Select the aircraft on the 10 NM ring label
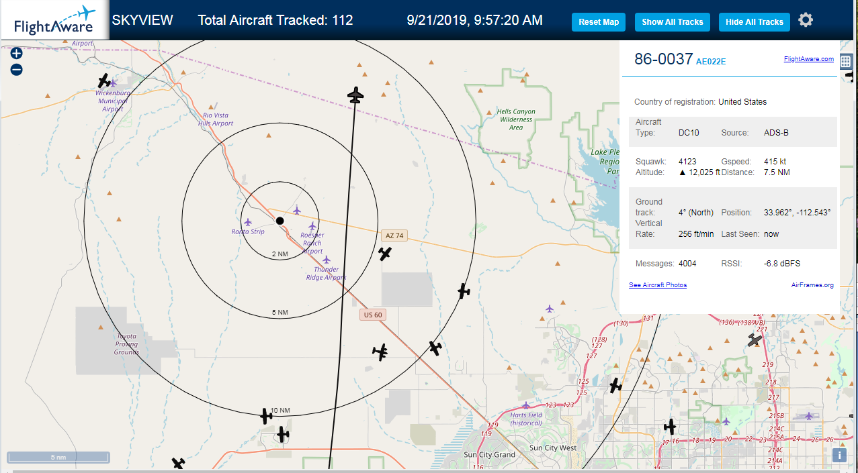This screenshot has height=473, width=858. click(x=266, y=416)
